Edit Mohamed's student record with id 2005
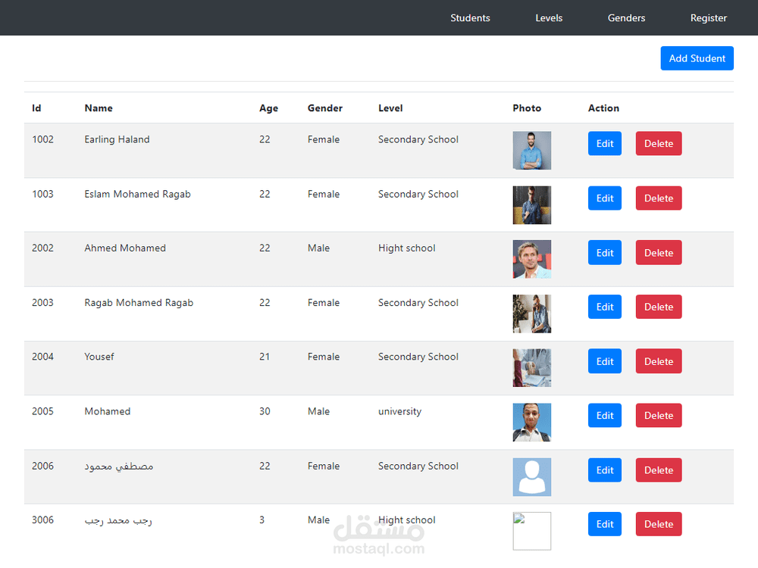Viewport: 758px width, 568px height. coord(604,415)
